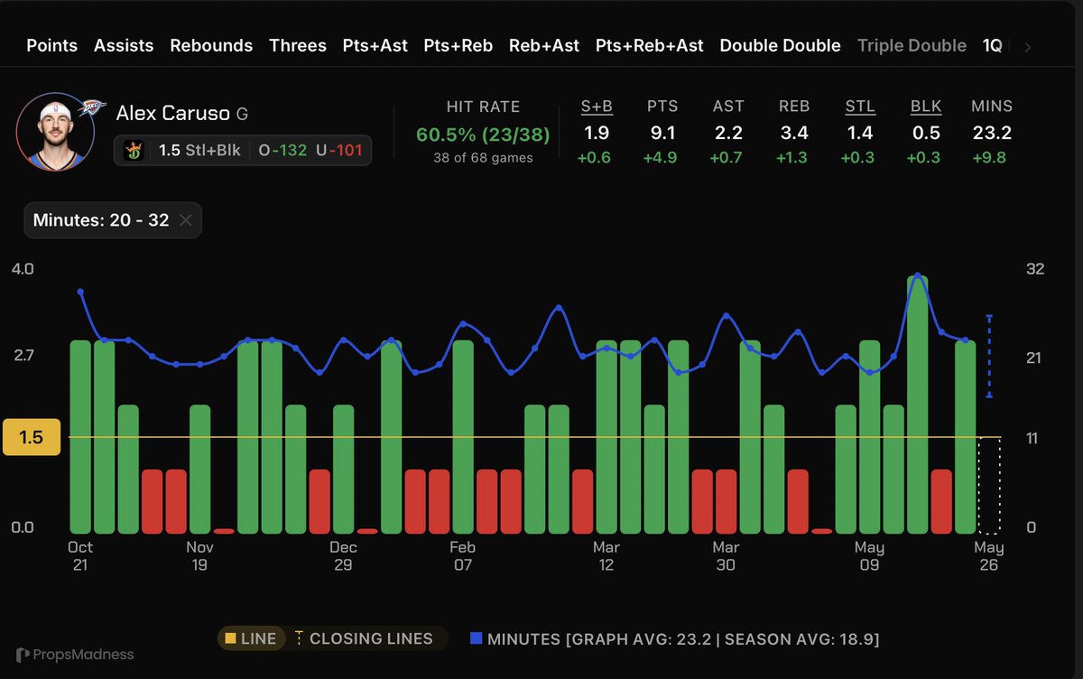Click the yellow 1.5 line marker
The width and height of the screenshot is (1083, 679).
32,437
